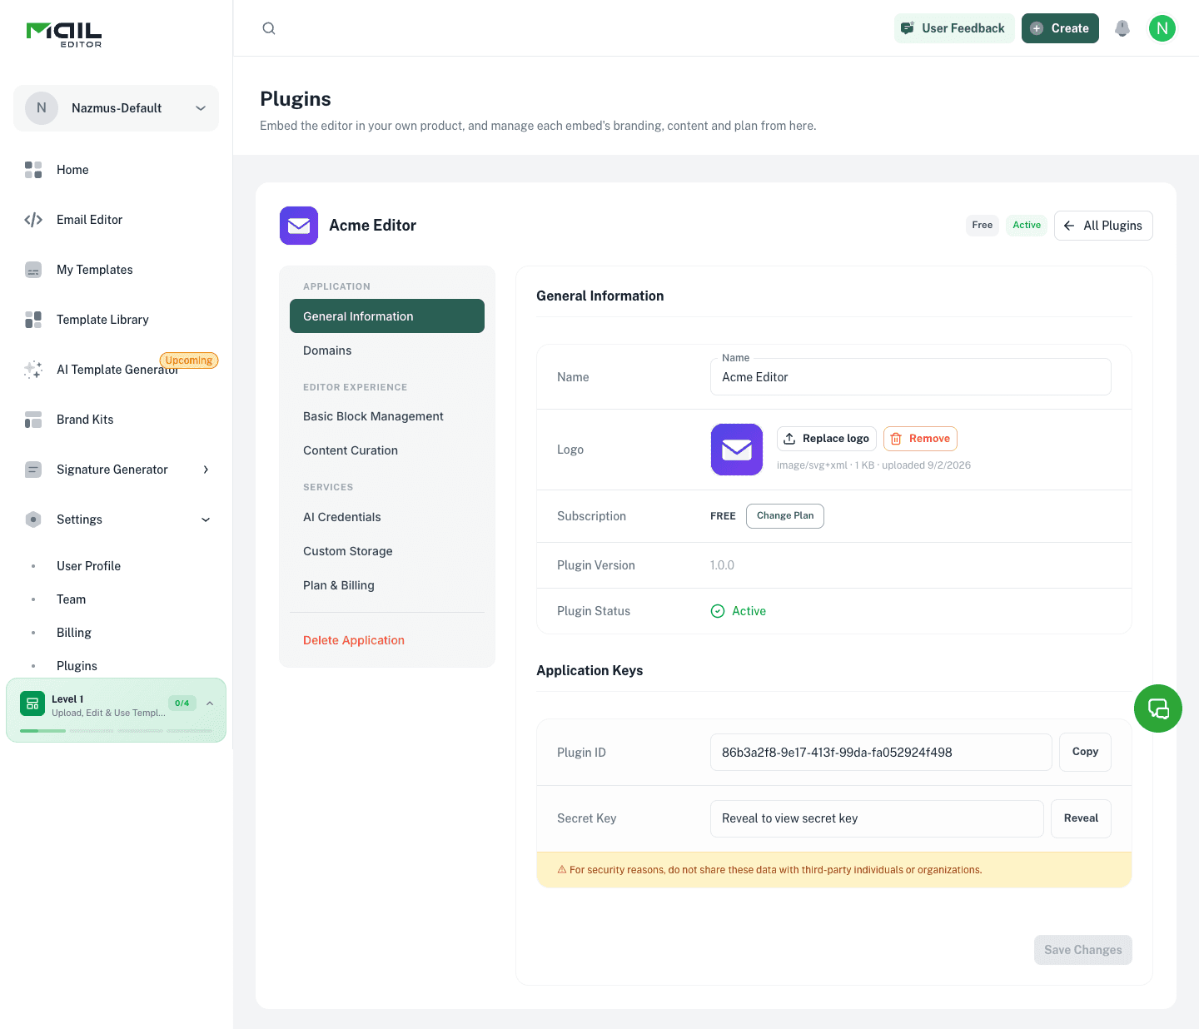Click the Create button
1199x1029 pixels.
(x=1060, y=28)
